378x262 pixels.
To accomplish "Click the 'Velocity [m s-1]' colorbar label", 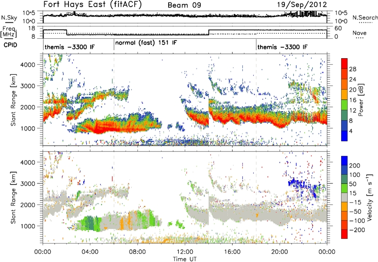I will pyautogui.click(x=369, y=197).
